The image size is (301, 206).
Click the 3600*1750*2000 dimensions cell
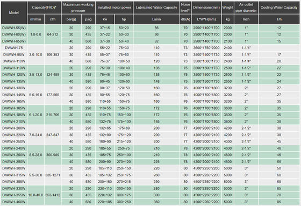click(206, 48)
